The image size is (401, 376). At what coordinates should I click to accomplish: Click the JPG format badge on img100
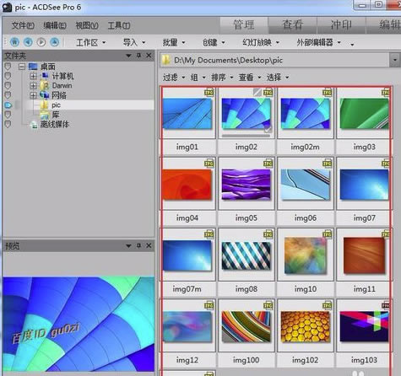coord(268,305)
